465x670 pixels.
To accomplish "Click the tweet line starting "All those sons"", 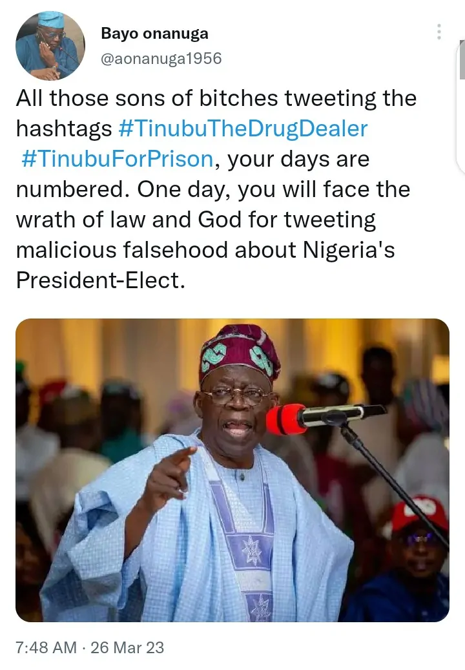I will point(216,98).
